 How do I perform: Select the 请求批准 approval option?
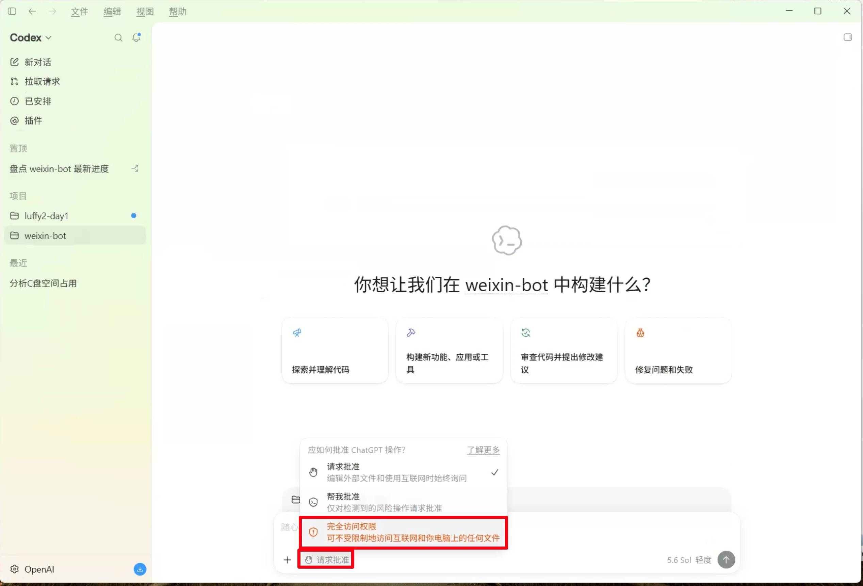tap(403, 472)
